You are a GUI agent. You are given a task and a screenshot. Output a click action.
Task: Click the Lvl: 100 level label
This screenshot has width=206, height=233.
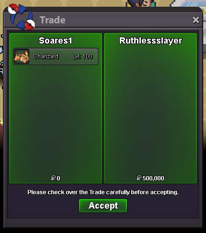click(82, 56)
